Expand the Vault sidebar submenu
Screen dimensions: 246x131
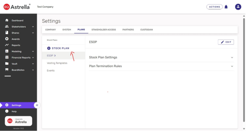click(33, 64)
